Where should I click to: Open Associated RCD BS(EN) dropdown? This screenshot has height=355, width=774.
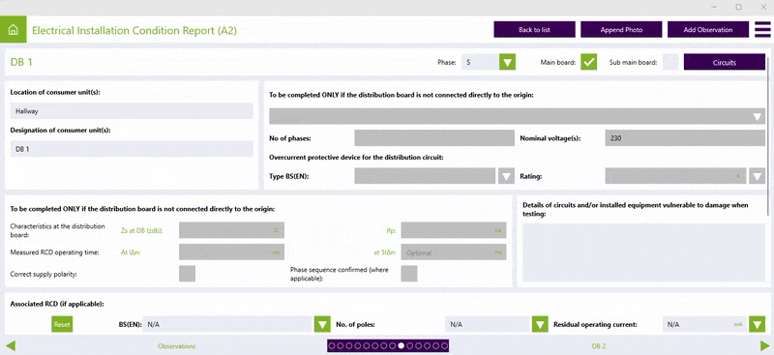click(x=322, y=324)
